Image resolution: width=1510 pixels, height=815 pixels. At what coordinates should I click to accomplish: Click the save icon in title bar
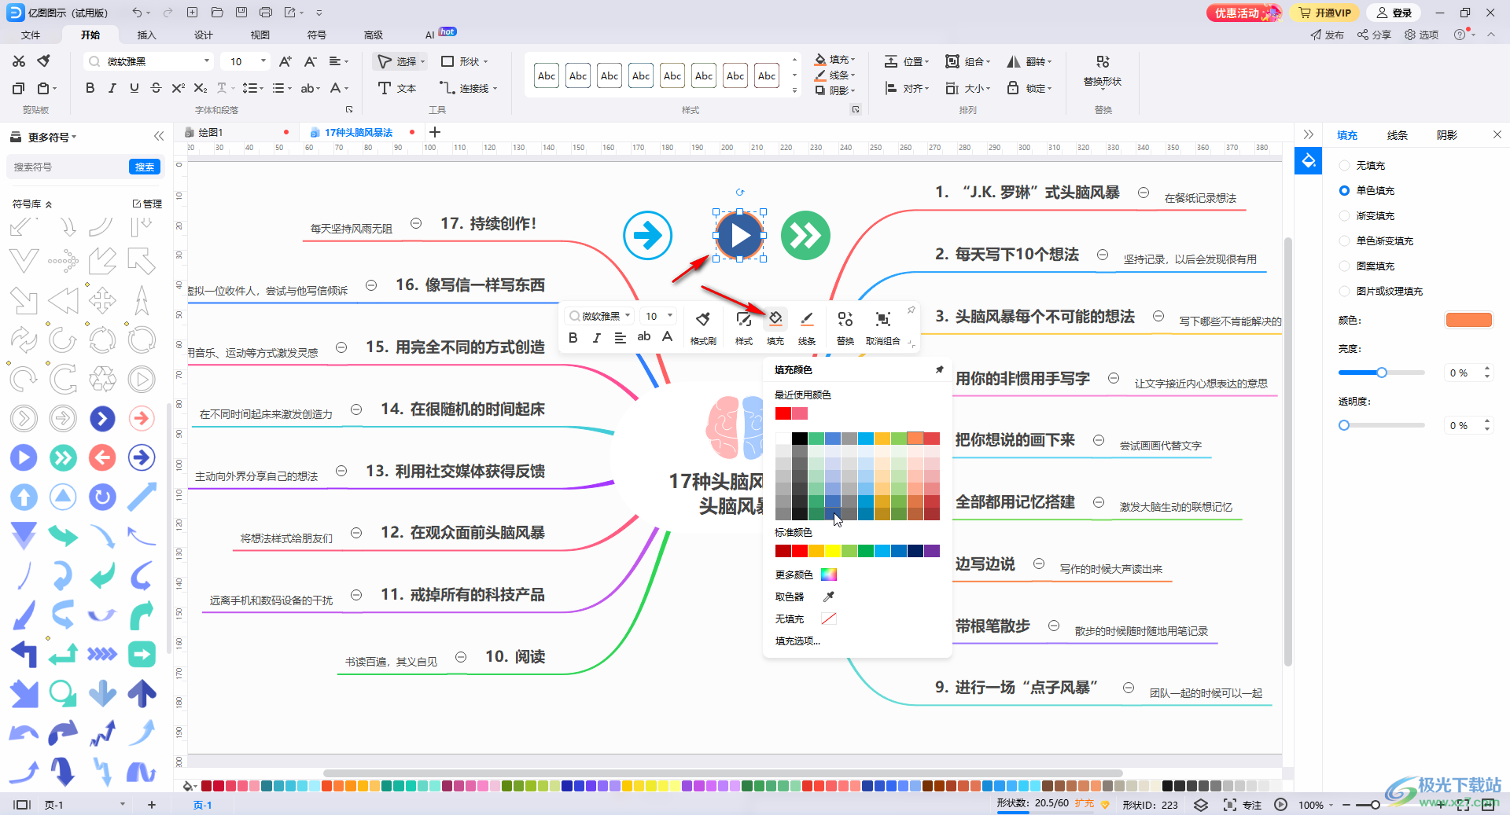[x=241, y=13]
